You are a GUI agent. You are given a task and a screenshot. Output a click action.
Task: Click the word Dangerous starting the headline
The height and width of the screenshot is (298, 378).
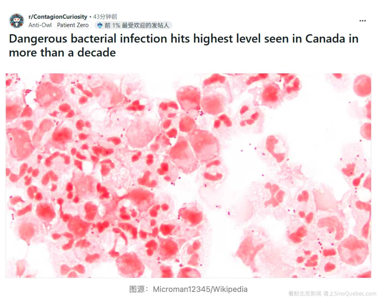38,39
